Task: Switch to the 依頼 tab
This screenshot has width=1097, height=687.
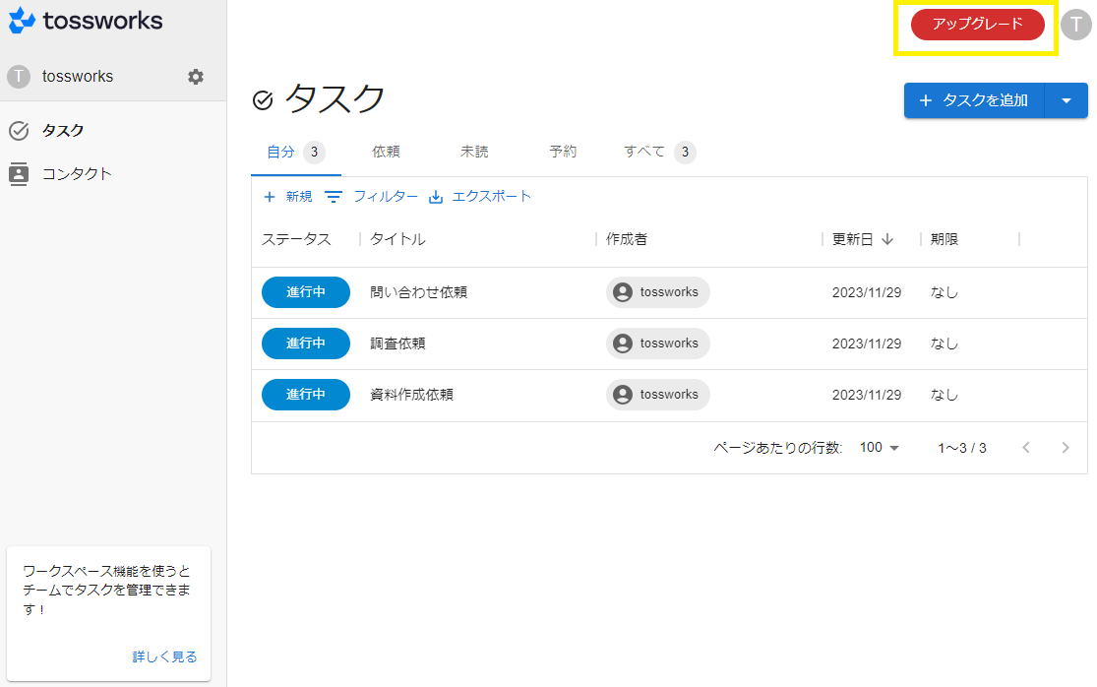Action: [x=386, y=152]
